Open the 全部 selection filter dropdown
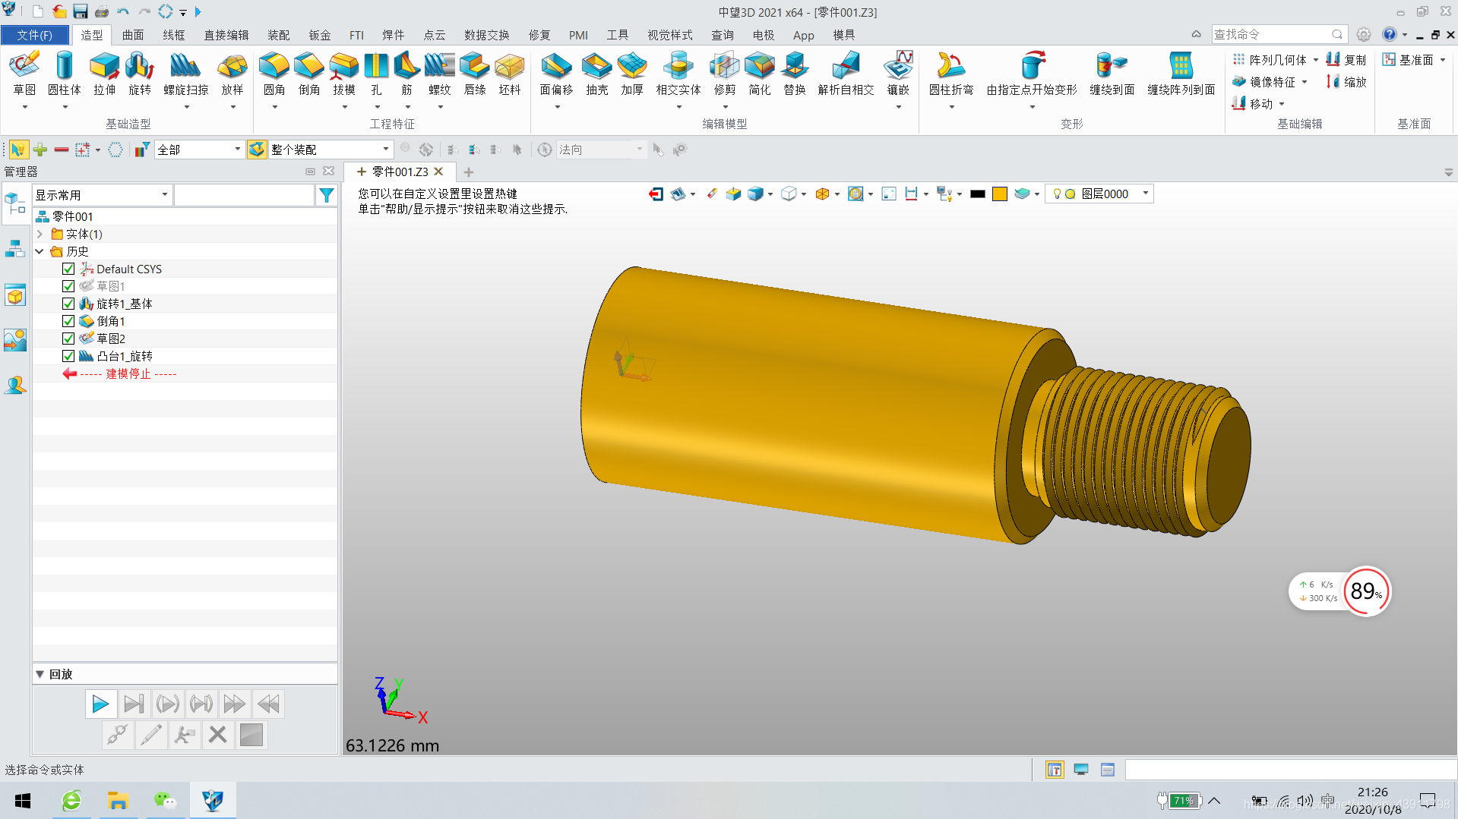This screenshot has height=819, width=1458. coord(199,150)
